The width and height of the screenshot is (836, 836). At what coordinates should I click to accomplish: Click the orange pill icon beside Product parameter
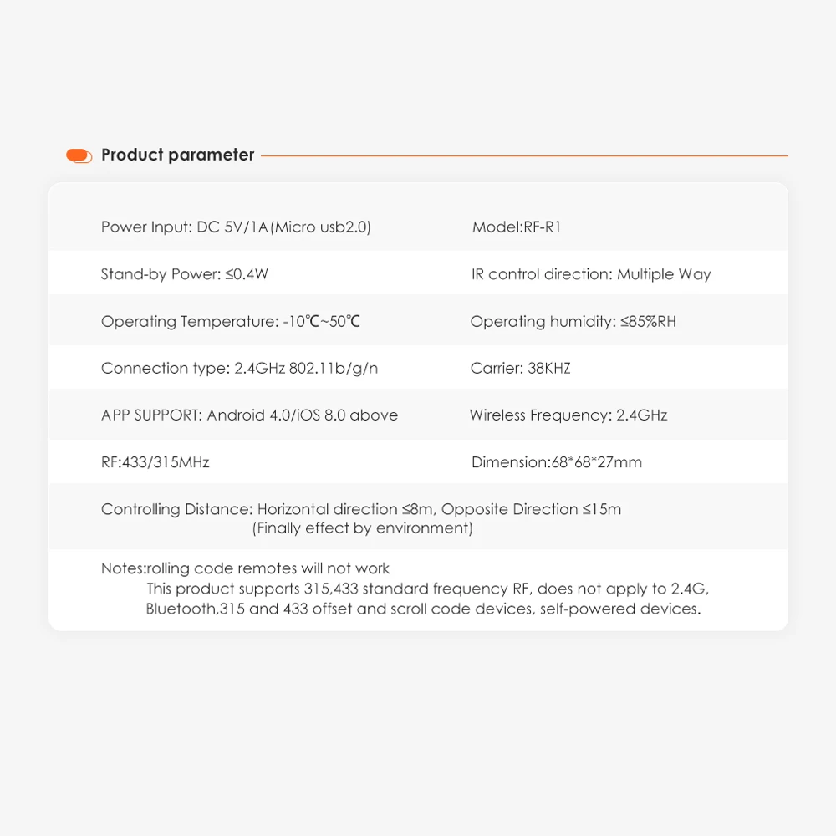pos(79,155)
